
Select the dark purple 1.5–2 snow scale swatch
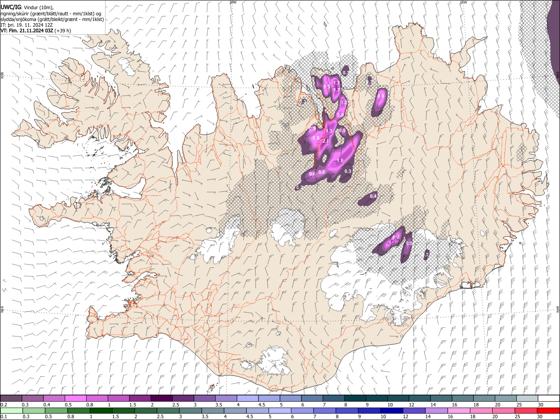(140, 399)
